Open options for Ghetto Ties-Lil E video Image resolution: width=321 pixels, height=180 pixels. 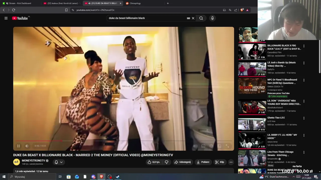click(304, 118)
